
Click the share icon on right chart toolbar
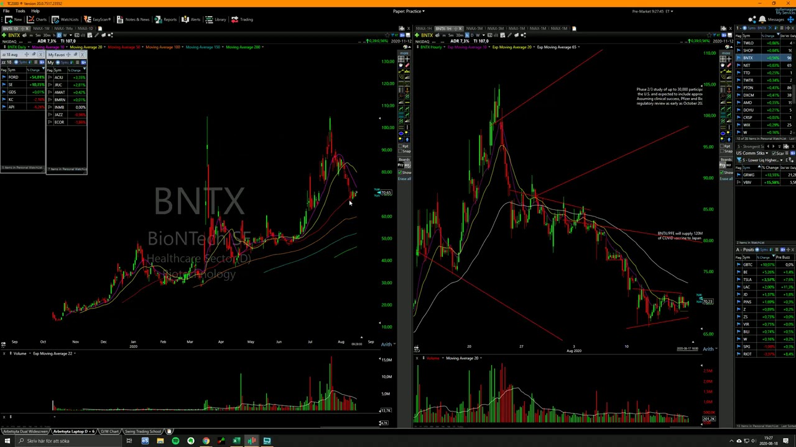[523, 35]
